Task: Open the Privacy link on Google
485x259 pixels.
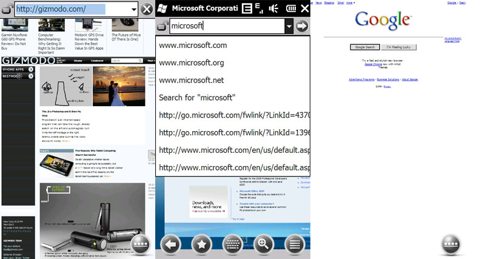Action: click(387, 87)
